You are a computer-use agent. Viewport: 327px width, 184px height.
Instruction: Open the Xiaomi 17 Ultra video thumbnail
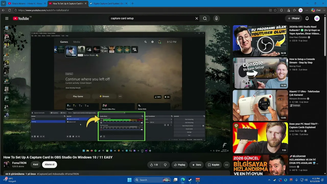click(x=260, y=106)
